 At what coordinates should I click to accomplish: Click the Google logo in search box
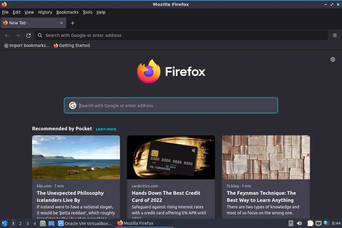tap(73, 105)
